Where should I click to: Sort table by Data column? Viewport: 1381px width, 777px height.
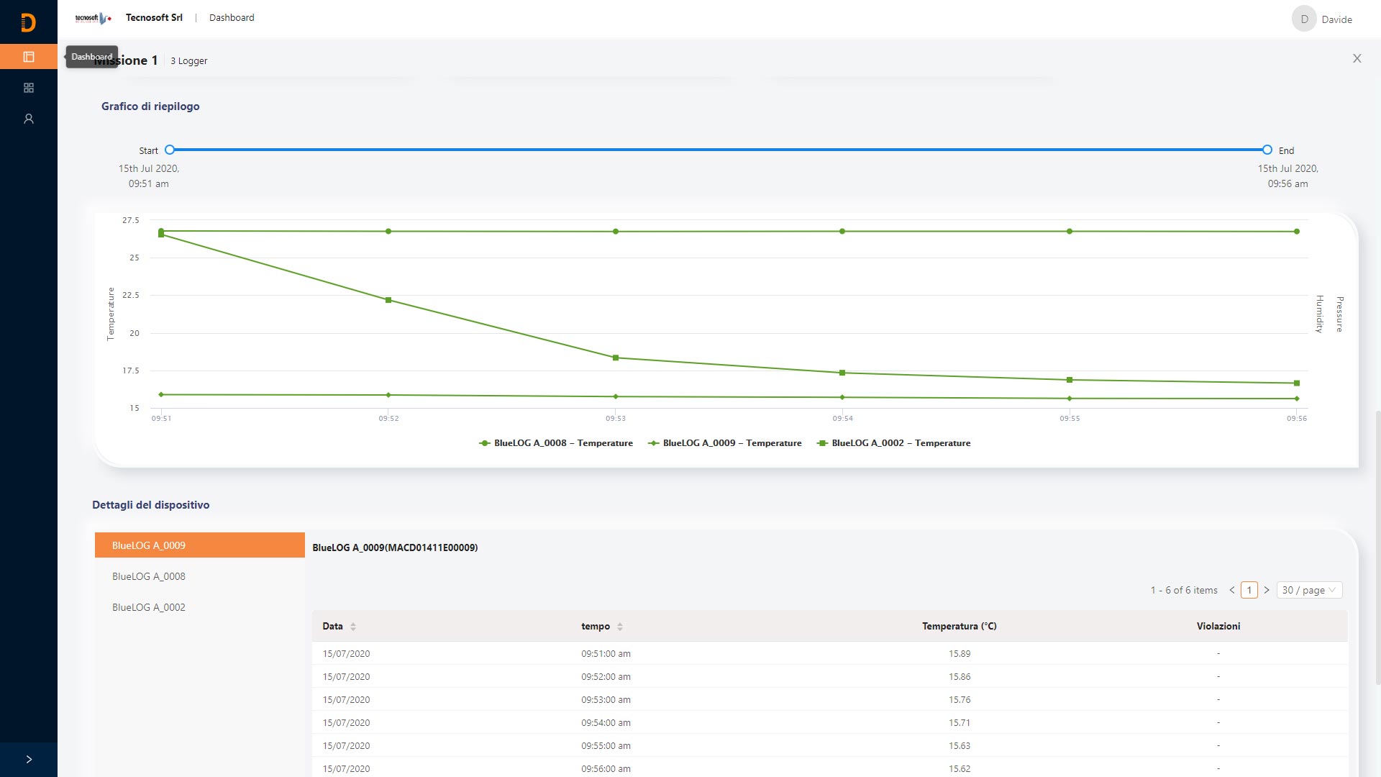pyautogui.click(x=339, y=627)
